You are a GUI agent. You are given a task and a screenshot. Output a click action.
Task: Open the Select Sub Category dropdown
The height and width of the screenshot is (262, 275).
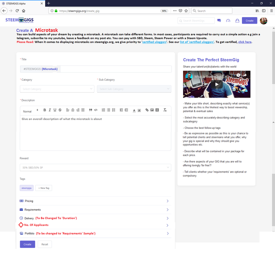tap(134, 89)
